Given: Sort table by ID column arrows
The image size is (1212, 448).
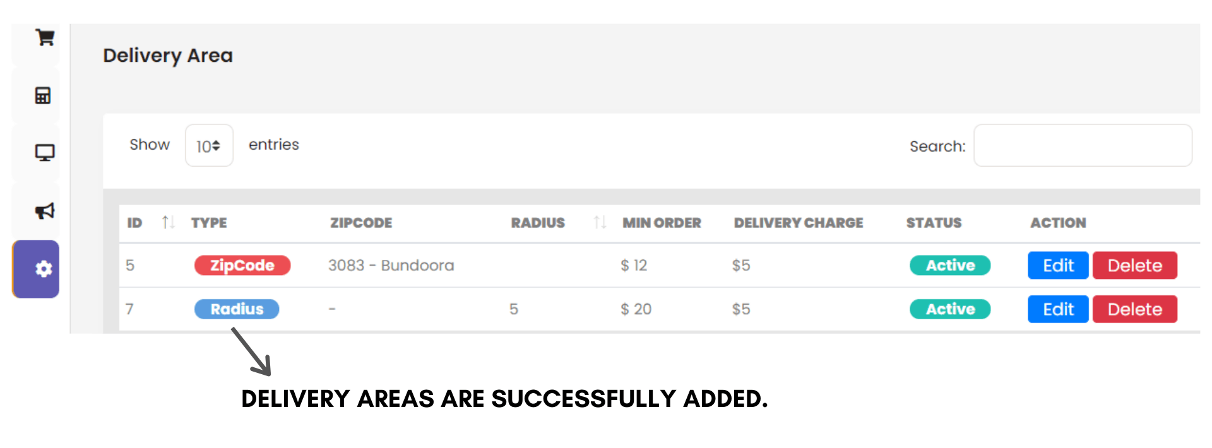Looking at the screenshot, I should 167,223.
